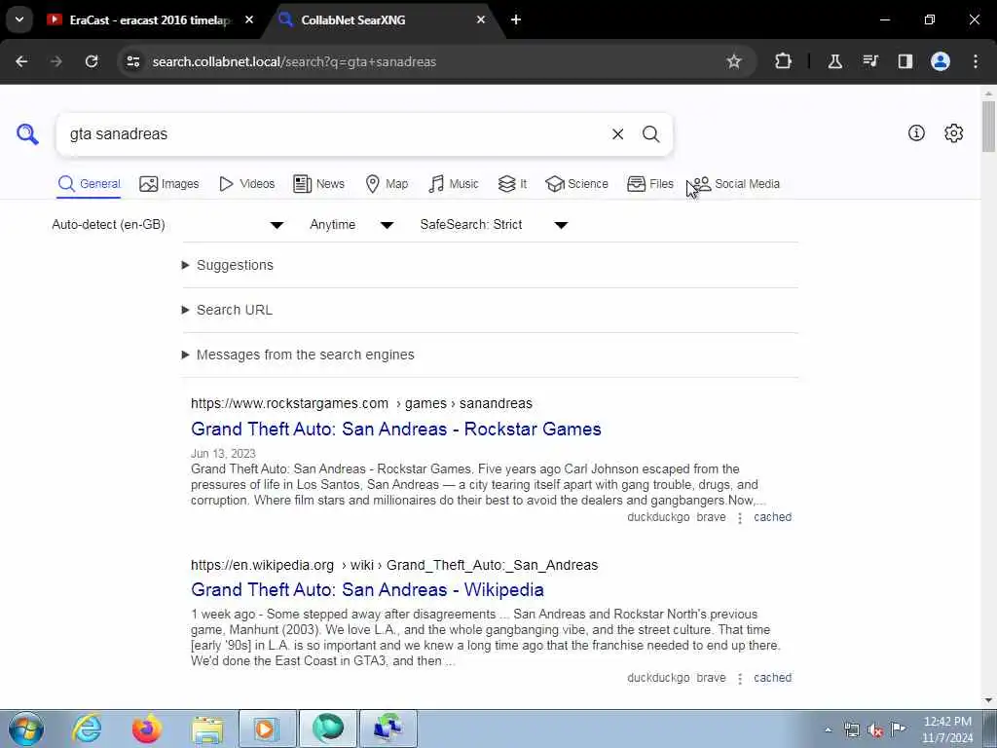
Task: Open Chrome Labs flask icon
Action: coord(834,61)
